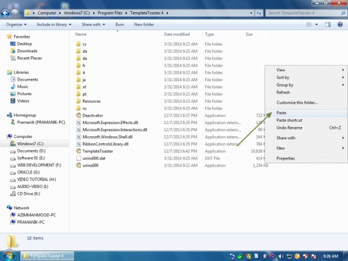Click the Back navigation arrow

click(5, 13)
